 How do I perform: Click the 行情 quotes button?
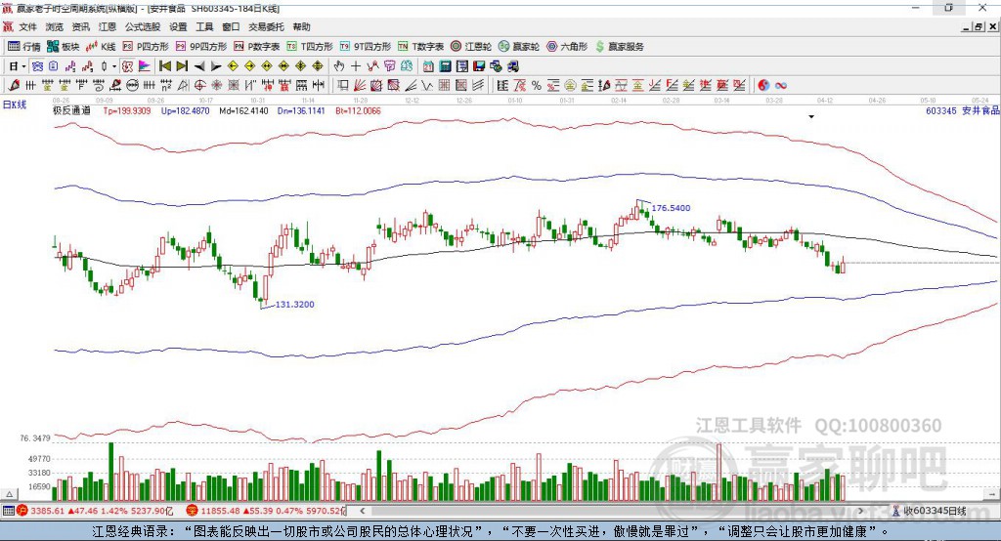[24, 47]
